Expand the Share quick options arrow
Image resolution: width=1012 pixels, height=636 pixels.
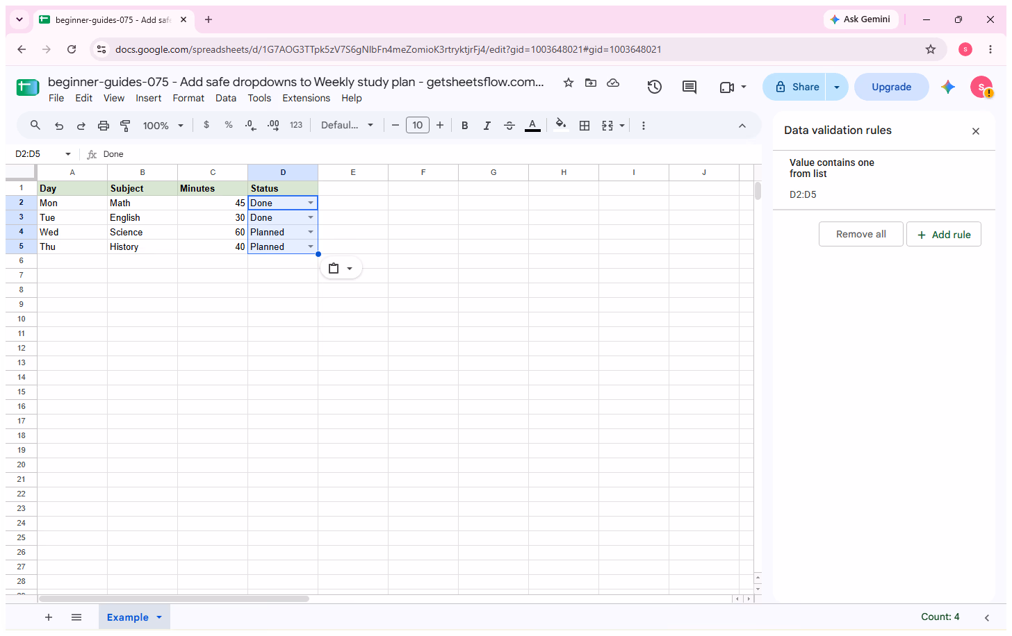click(x=837, y=87)
